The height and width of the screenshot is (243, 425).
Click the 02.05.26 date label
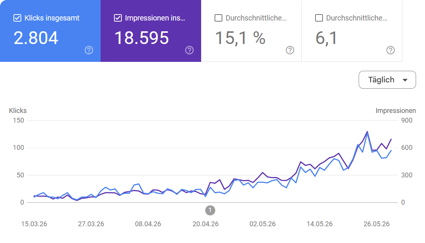[x=263, y=224]
